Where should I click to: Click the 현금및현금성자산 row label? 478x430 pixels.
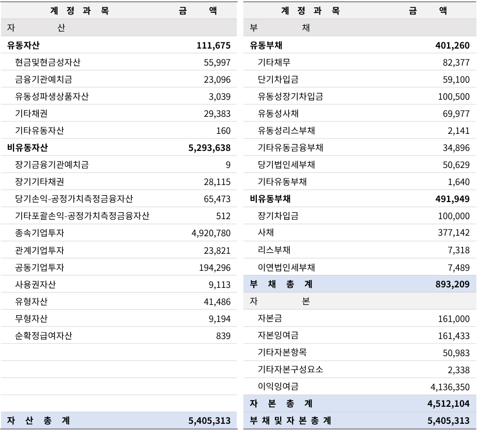[48, 63]
